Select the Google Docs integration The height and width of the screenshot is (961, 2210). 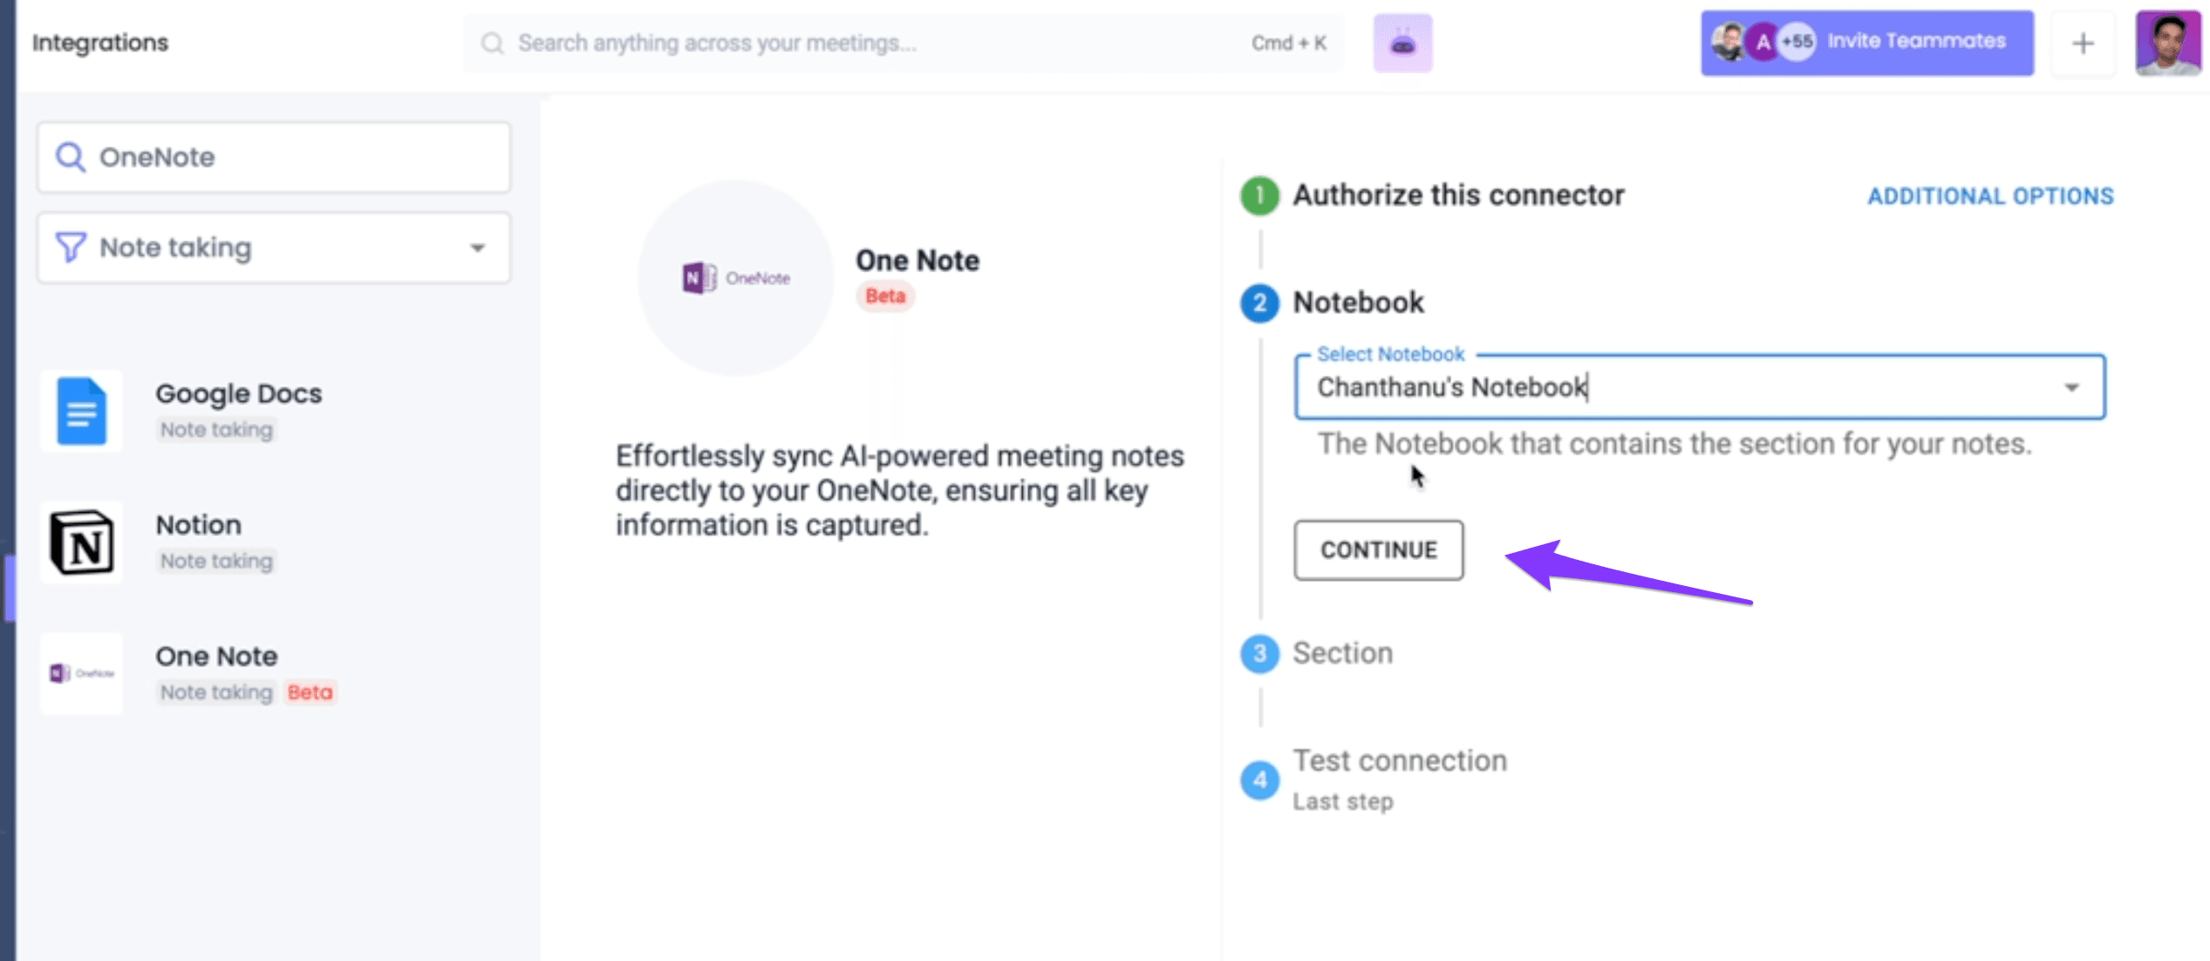pos(274,411)
